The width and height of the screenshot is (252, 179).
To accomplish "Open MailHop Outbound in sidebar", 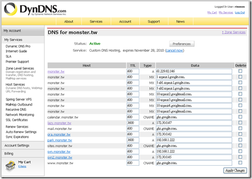I will pos(19,105).
